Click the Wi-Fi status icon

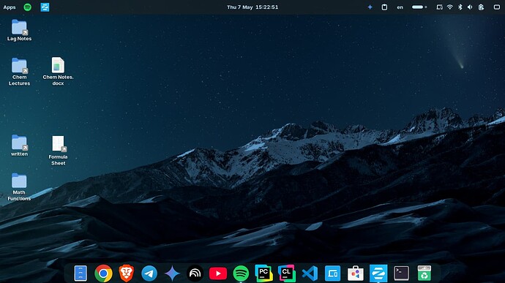(x=450, y=7)
